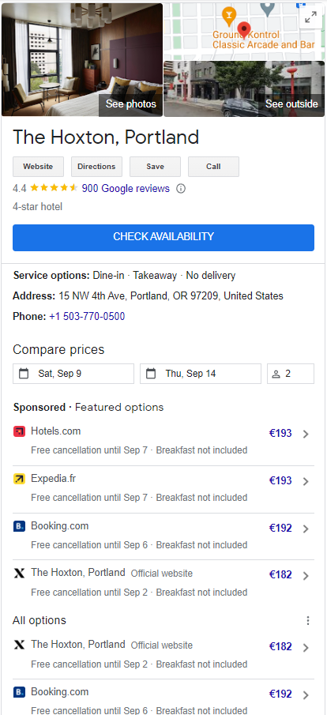Click the Hotels.com logo icon
This screenshot has width=327, height=715.
[x=19, y=431]
